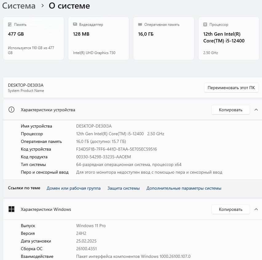Image resolution: width=262 pixels, height=260 pixels.
Task: Select the System Product Name text
Action: point(26,91)
